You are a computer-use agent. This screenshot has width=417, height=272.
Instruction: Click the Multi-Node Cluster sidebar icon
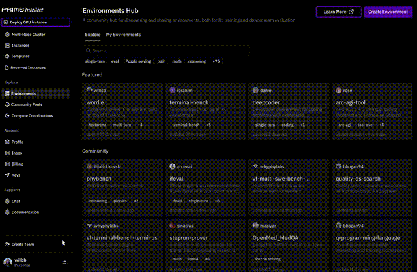tap(7, 34)
